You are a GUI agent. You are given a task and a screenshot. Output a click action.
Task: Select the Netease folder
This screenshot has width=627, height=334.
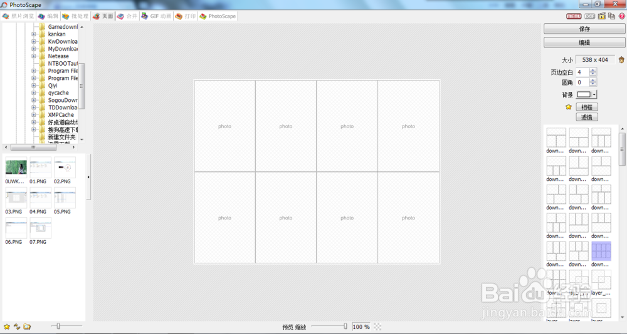[x=58, y=56]
